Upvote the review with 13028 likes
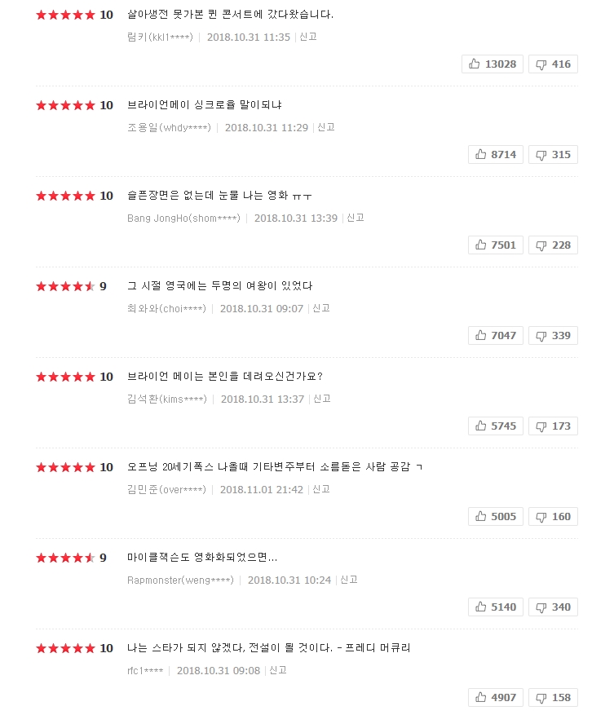The image size is (614, 715). (493, 64)
